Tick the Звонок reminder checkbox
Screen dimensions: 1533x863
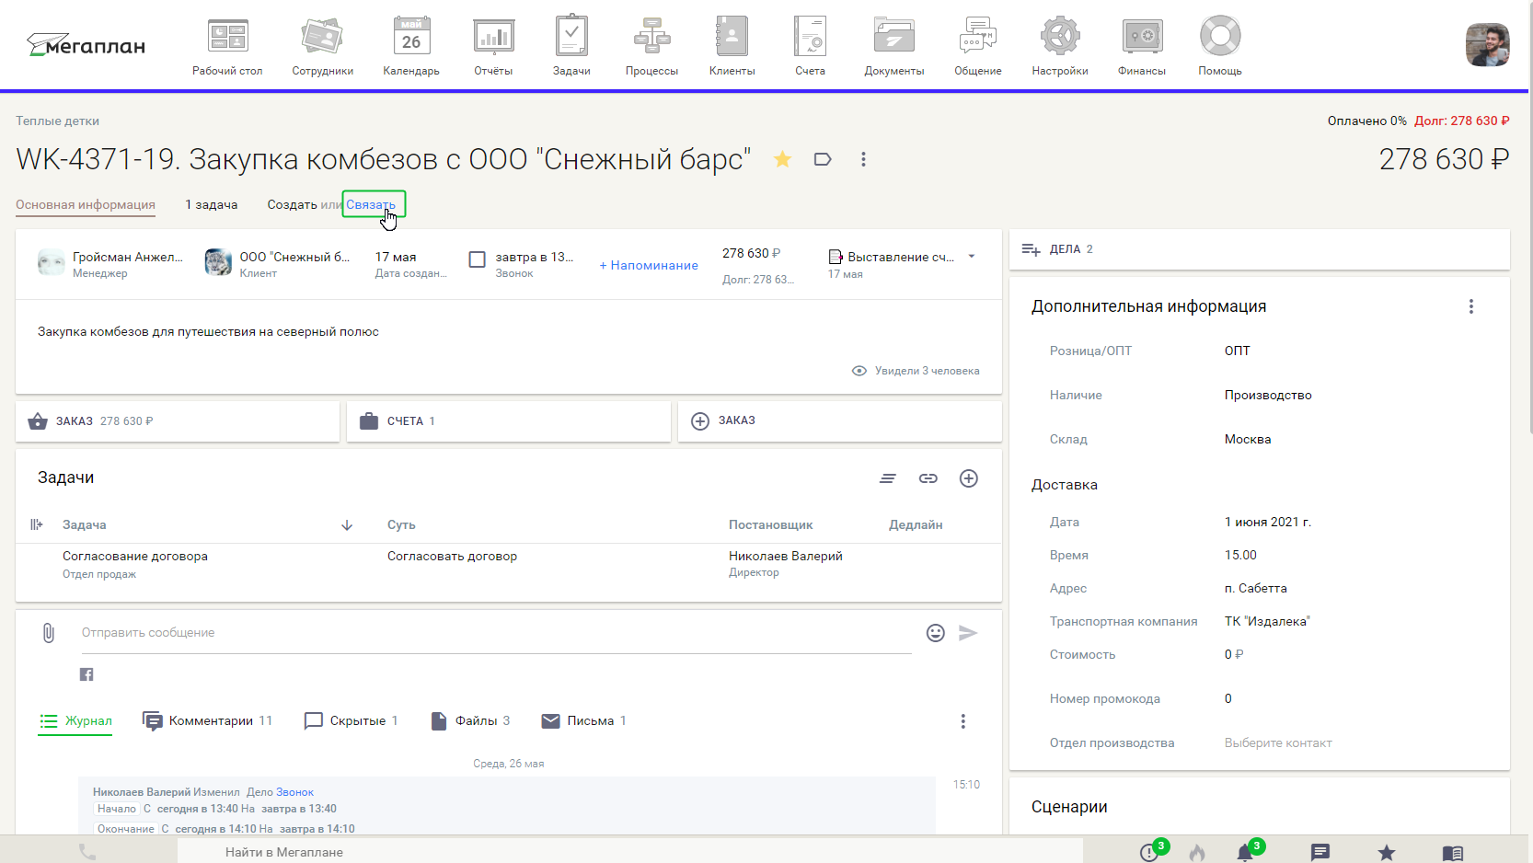coord(477,259)
